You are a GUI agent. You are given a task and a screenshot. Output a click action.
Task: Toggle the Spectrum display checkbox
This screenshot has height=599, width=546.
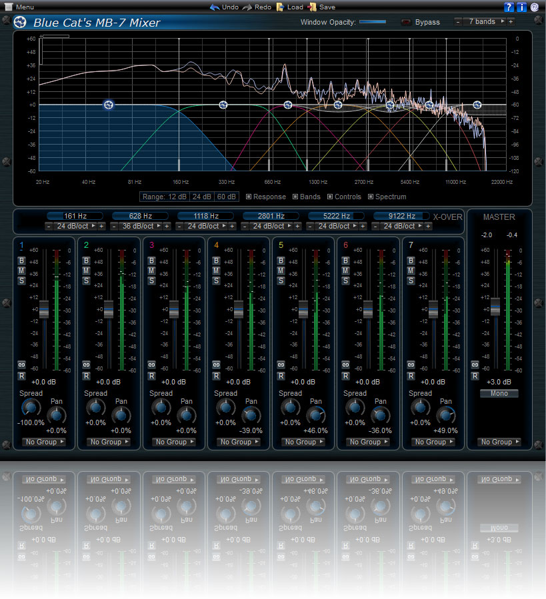[370, 197]
